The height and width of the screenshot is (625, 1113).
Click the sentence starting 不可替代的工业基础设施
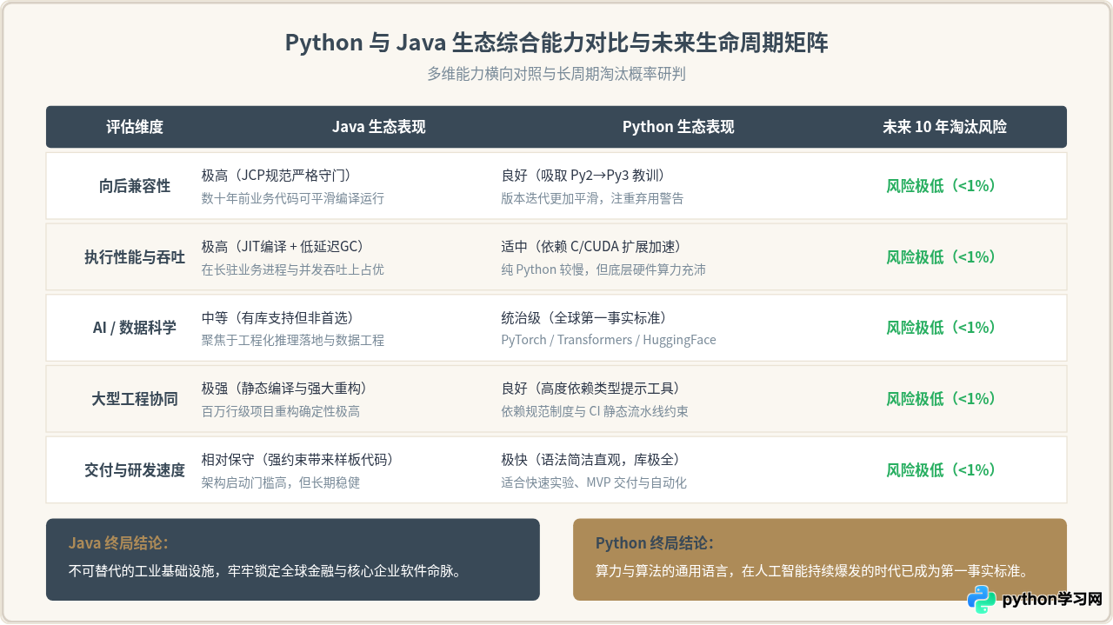[x=264, y=571]
